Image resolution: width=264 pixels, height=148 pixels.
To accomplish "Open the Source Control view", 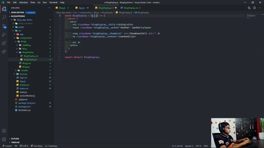I will (4, 26).
